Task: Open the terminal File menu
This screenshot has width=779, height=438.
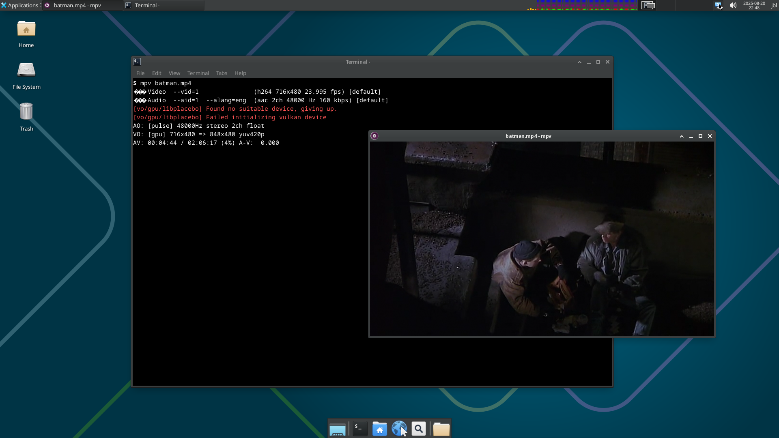Action: (140, 73)
